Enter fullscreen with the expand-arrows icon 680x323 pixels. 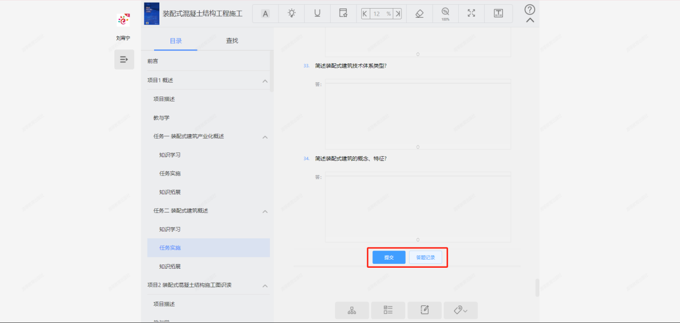[x=471, y=14]
